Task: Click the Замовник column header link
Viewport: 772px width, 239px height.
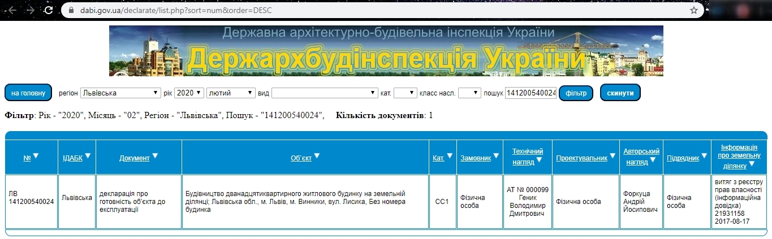Action: tap(476, 158)
